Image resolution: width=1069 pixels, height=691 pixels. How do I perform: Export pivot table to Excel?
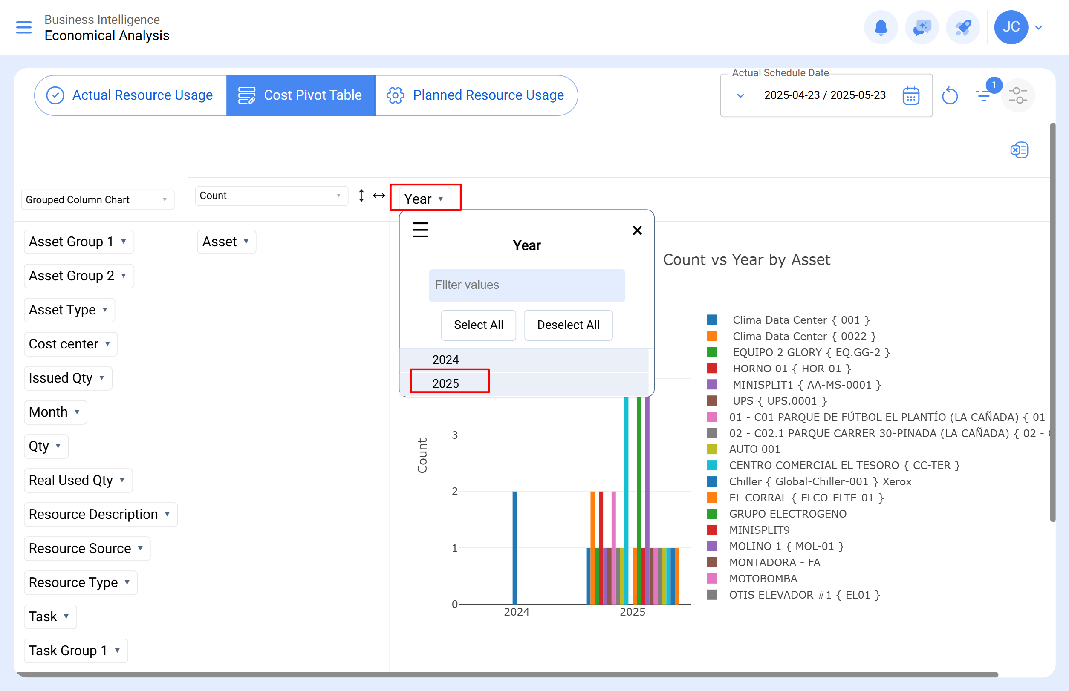click(1019, 150)
